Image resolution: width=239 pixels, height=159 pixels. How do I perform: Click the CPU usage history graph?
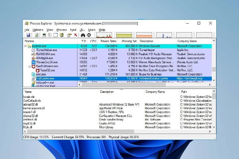(104, 35)
